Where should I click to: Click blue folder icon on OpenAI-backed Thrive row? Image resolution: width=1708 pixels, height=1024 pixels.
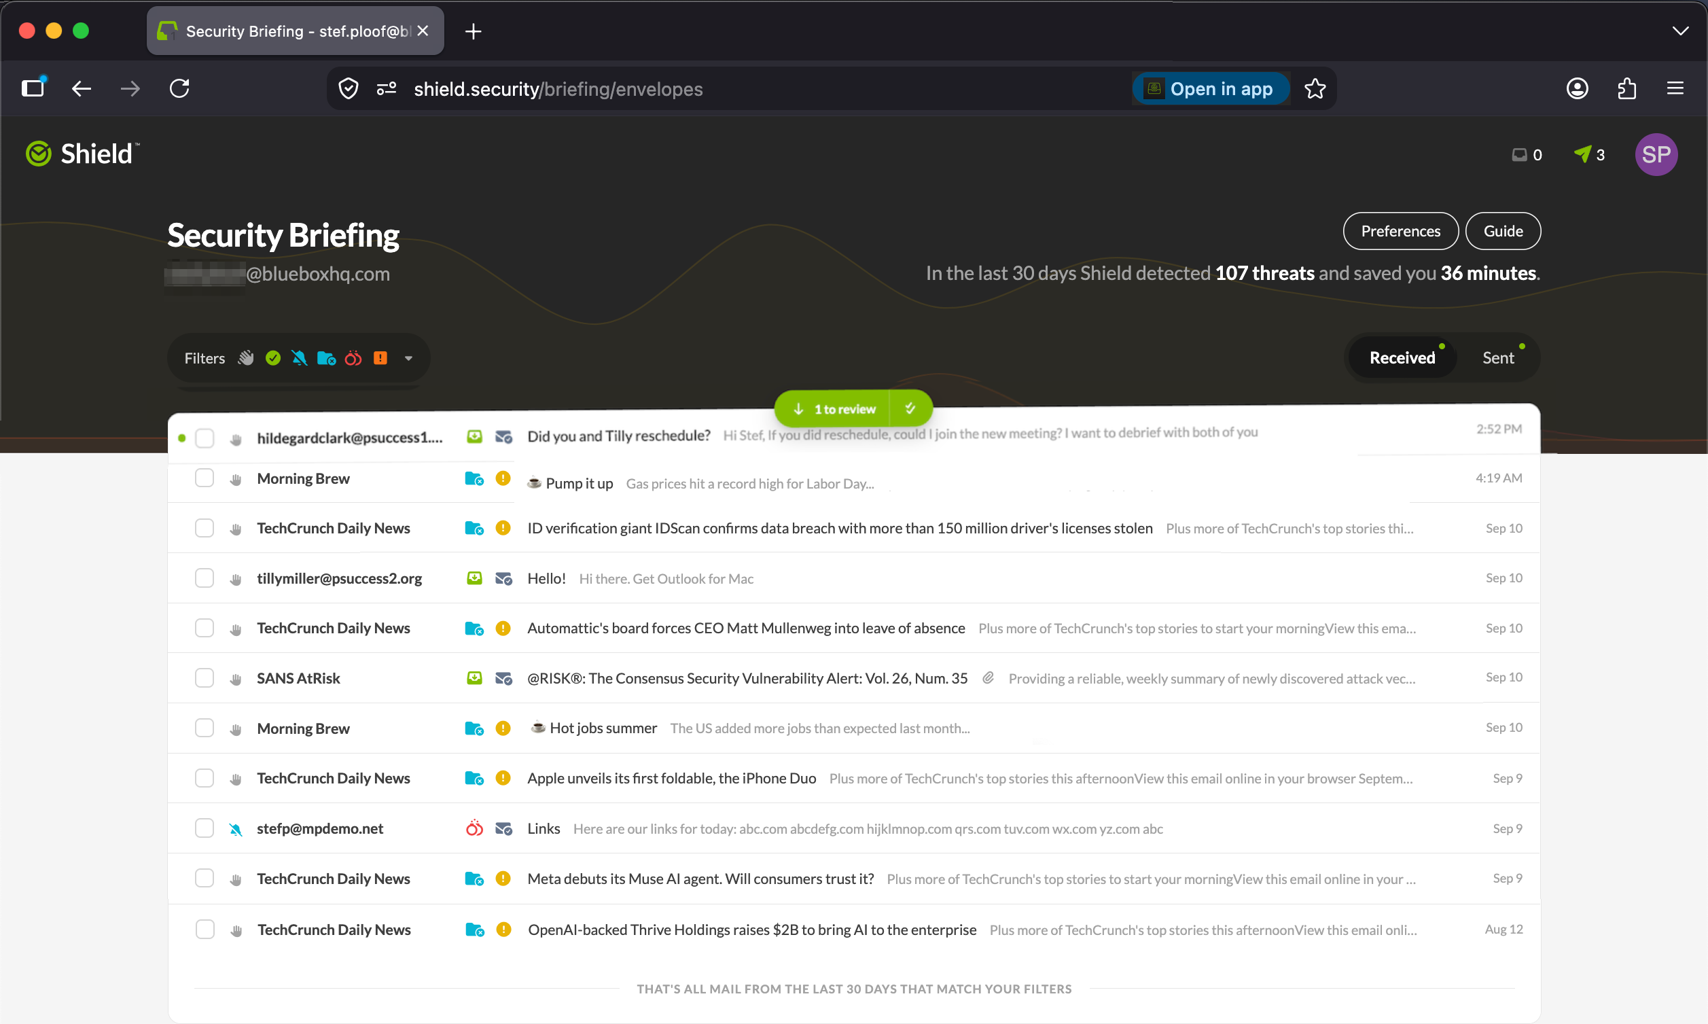(x=476, y=930)
